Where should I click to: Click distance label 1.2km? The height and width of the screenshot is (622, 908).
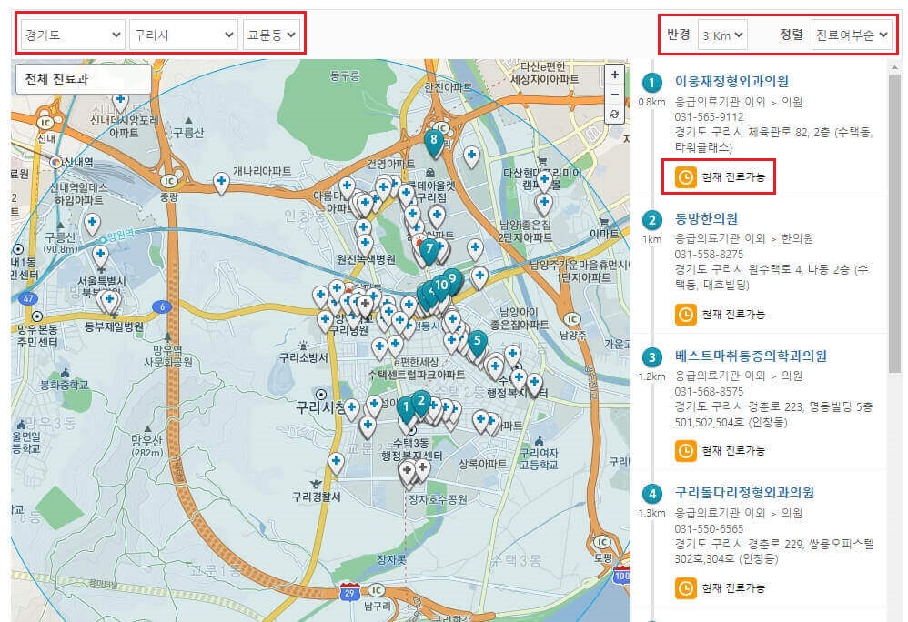pos(651,376)
